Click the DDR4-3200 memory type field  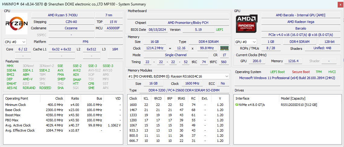(184, 90)
